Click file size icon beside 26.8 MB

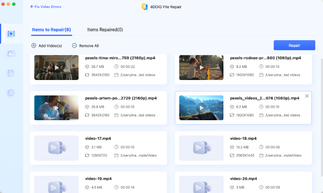point(87,107)
